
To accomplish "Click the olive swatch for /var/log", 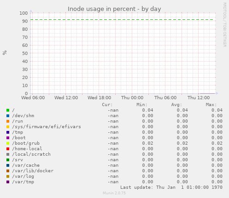I will (8, 176).
